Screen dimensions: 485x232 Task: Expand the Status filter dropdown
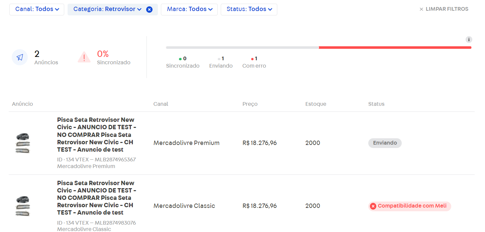249,9
